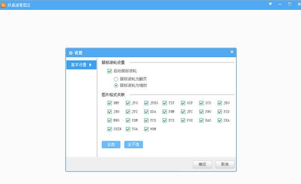This screenshot has height=184, width=301.
Task: Close the 设置 dialog with its X
Action: point(232,52)
